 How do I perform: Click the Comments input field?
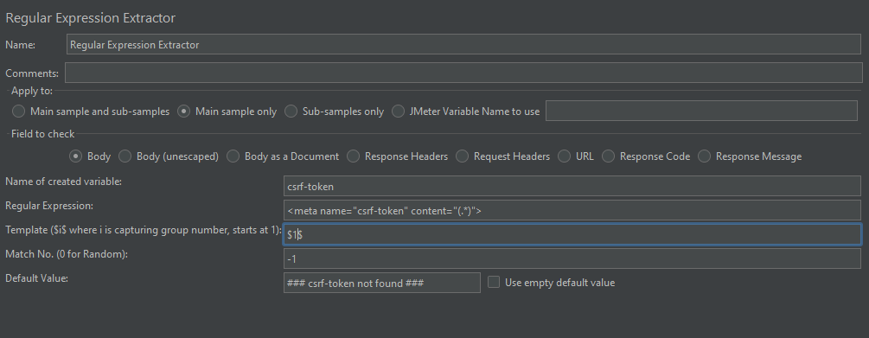pyautogui.click(x=463, y=73)
